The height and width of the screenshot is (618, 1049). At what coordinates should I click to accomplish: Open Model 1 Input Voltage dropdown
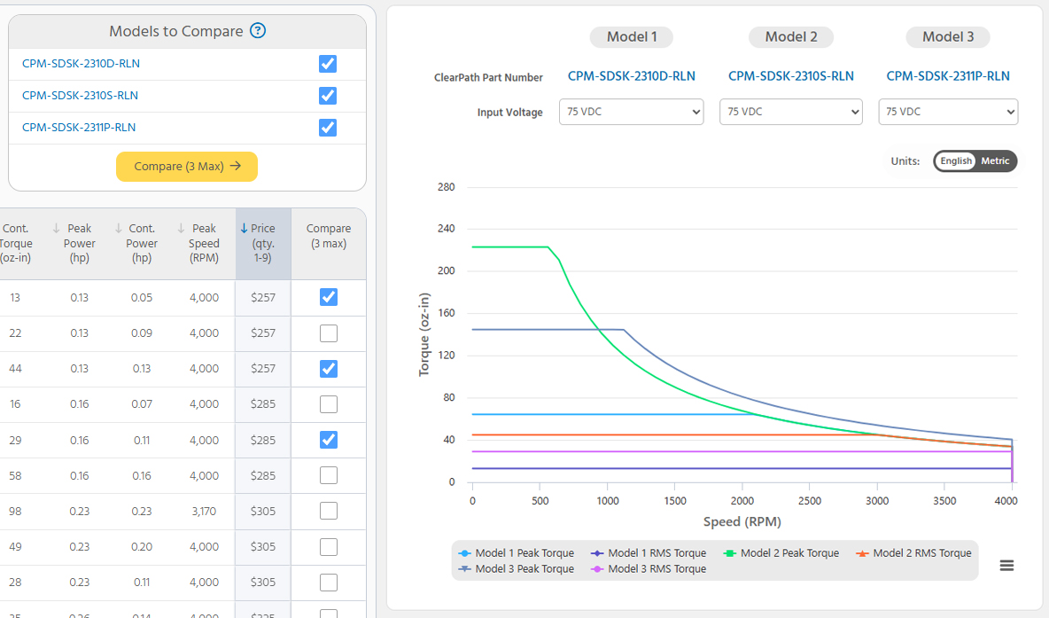click(631, 112)
